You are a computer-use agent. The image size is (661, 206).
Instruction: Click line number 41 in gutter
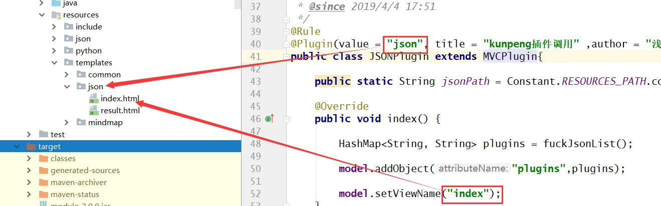[256, 56]
